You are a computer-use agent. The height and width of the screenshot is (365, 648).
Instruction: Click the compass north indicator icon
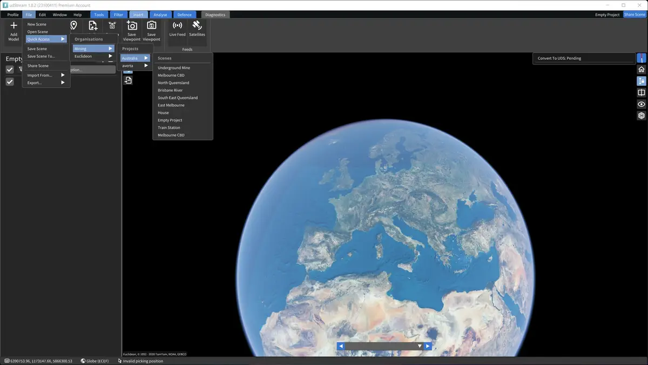pyautogui.click(x=642, y=58)
